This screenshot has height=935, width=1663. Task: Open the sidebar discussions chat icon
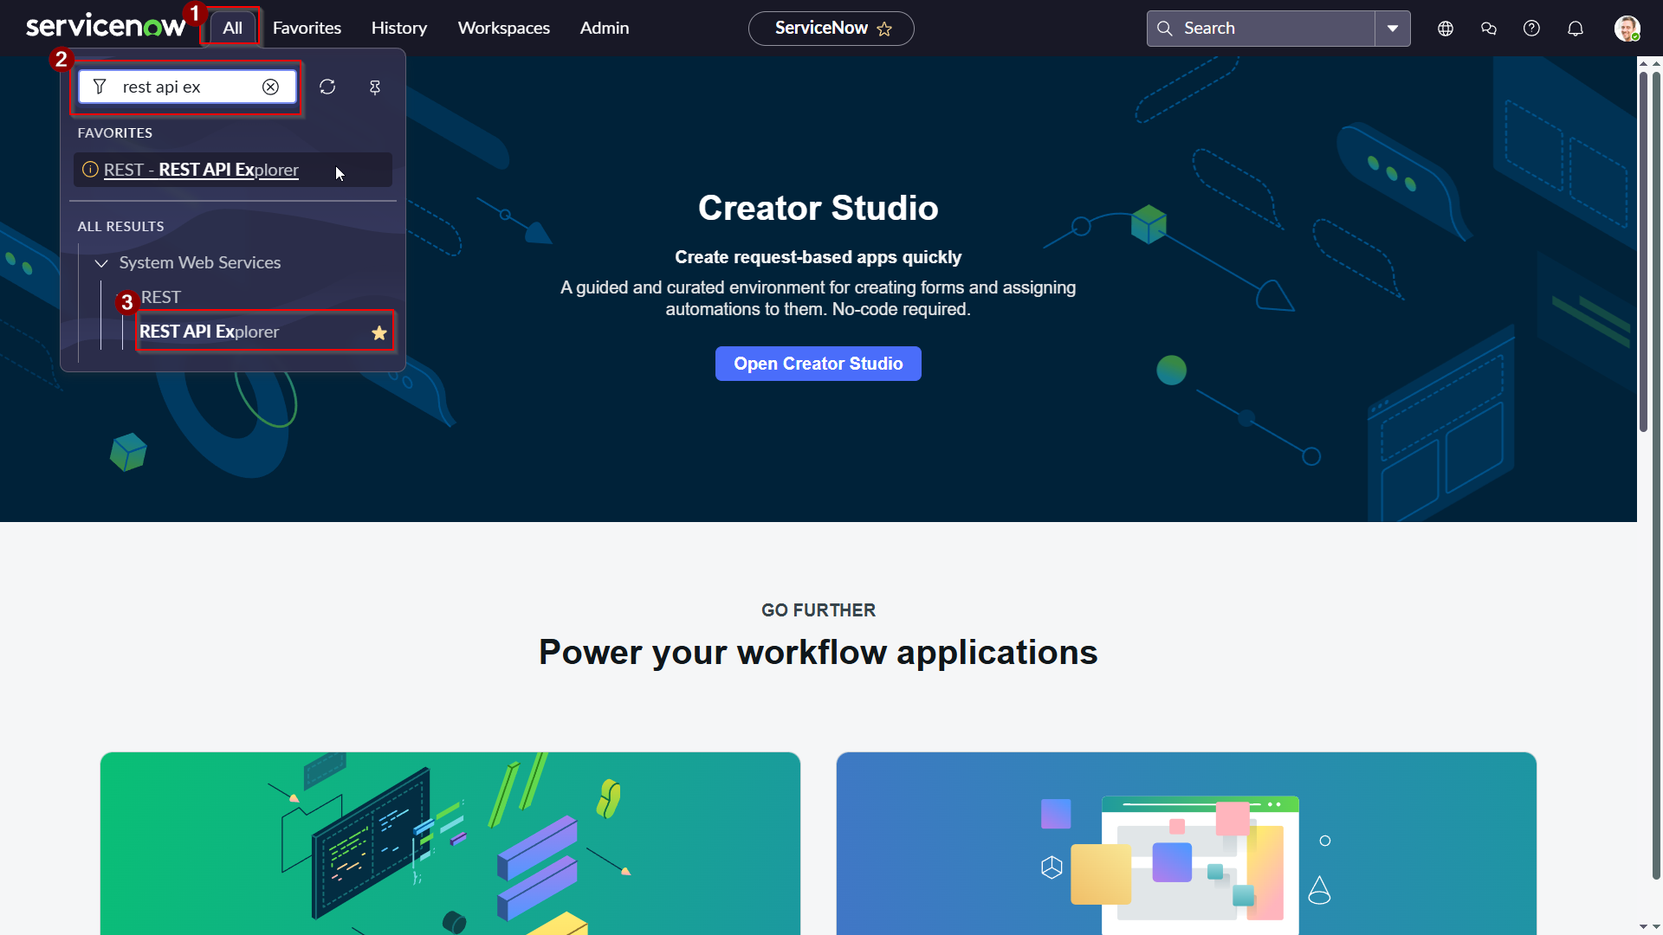[x=1488, y=29]
